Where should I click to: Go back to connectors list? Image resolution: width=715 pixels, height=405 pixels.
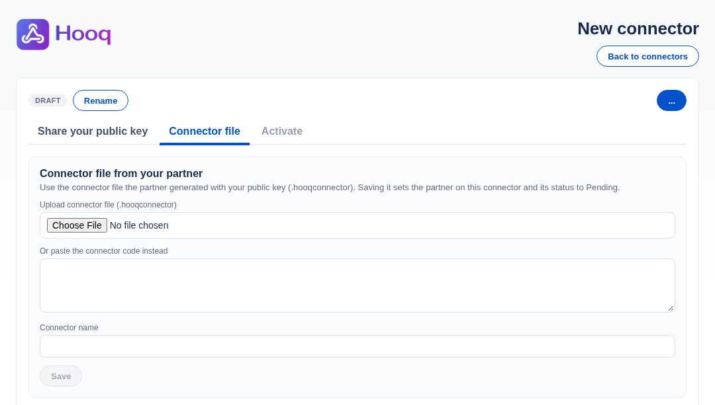pos(647,56)
